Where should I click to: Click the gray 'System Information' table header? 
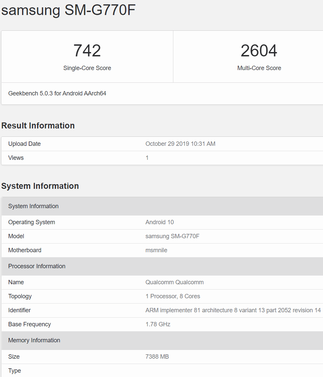162,206
